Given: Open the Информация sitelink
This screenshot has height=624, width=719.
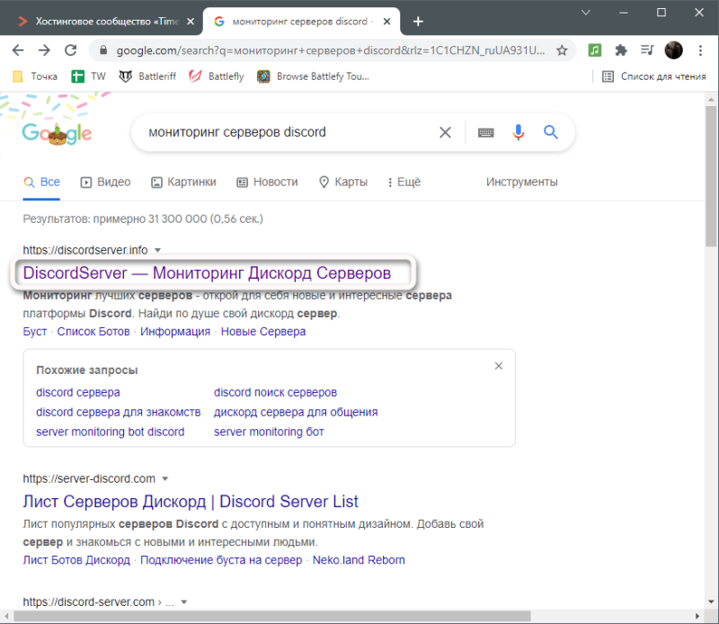Looking at the screenshot, I should point(175,331).
